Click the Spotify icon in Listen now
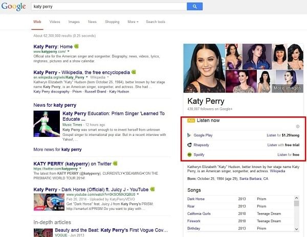307x237 pixels. [x=189, y=155]
